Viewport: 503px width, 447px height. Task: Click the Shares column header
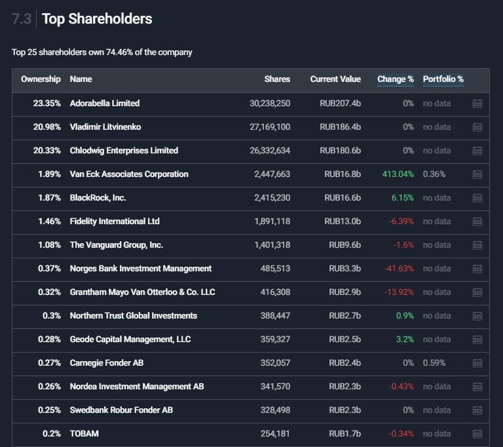pos(277,79)
